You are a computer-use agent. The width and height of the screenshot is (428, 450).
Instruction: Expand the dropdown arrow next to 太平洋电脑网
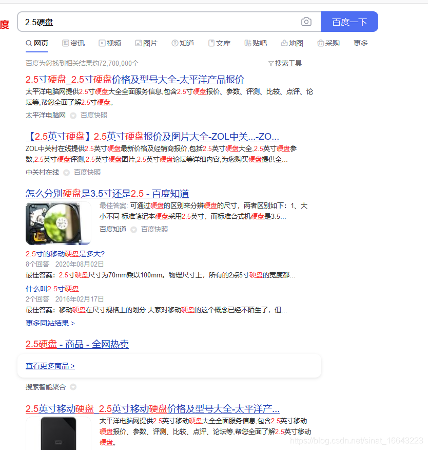click(x=73, y=116)
